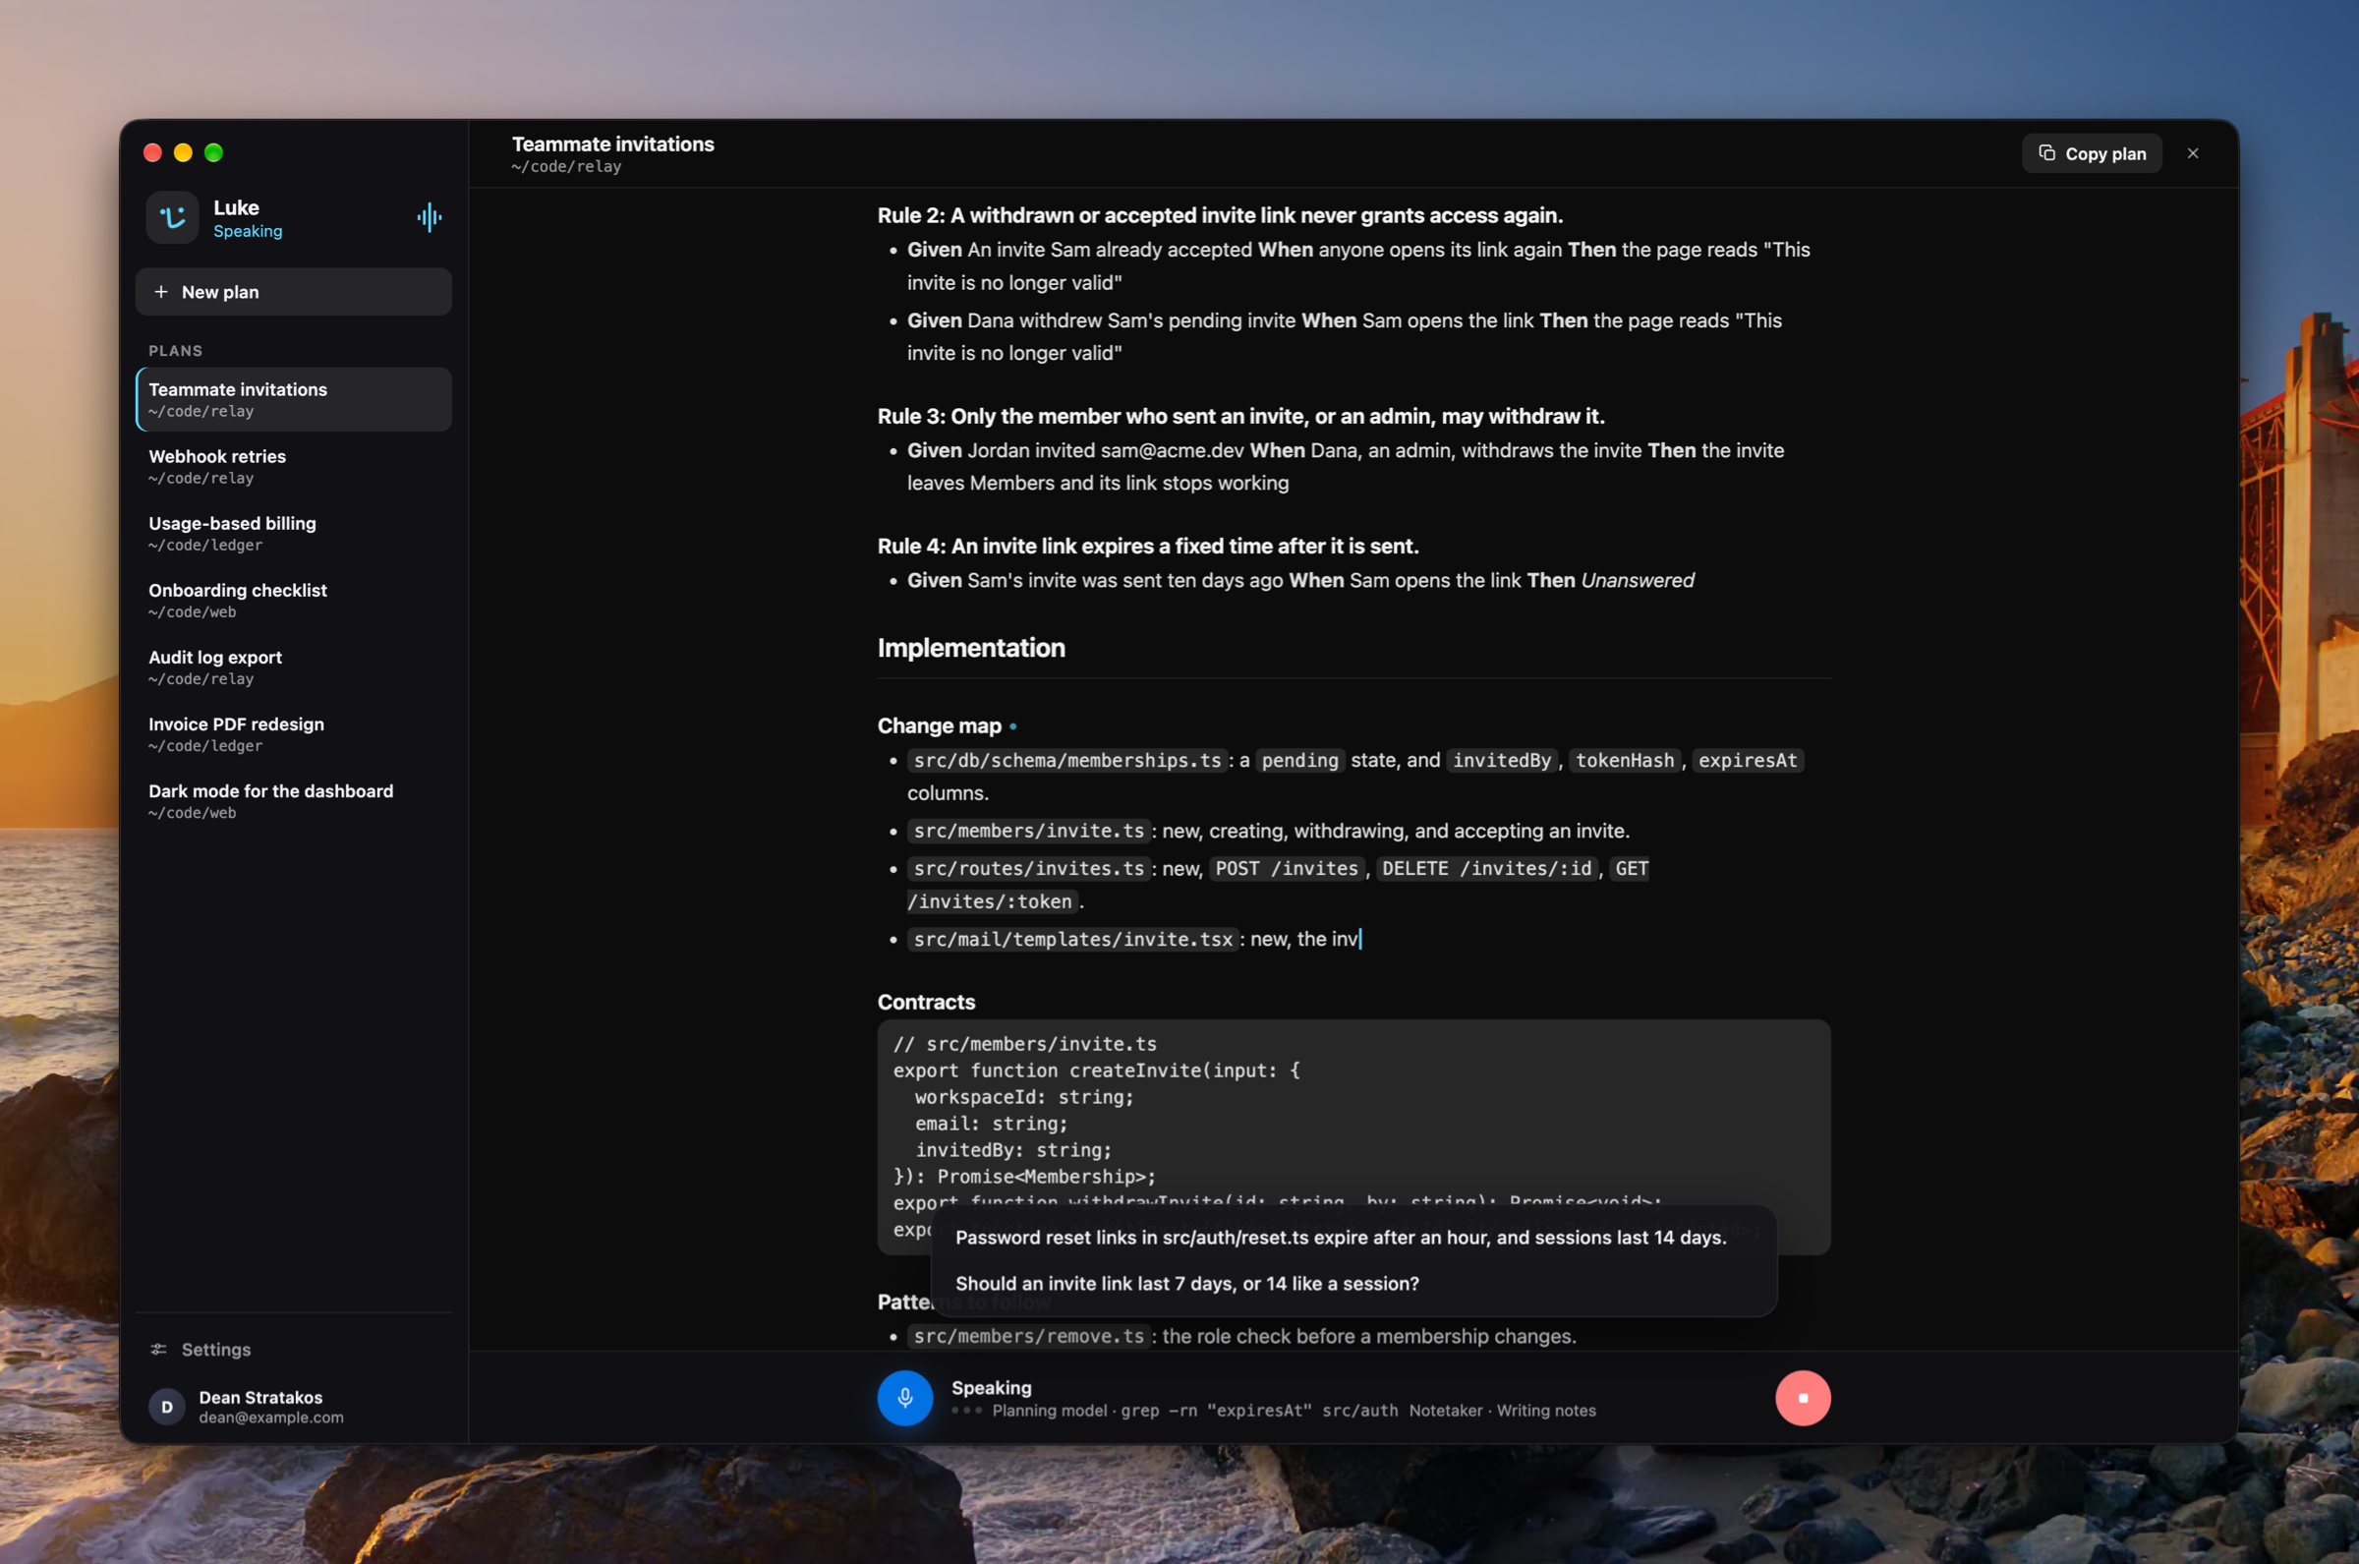This screenshot has width=2359, height=1564.
Task: Click Planning model grep status text
Action: (1195, 1411)
